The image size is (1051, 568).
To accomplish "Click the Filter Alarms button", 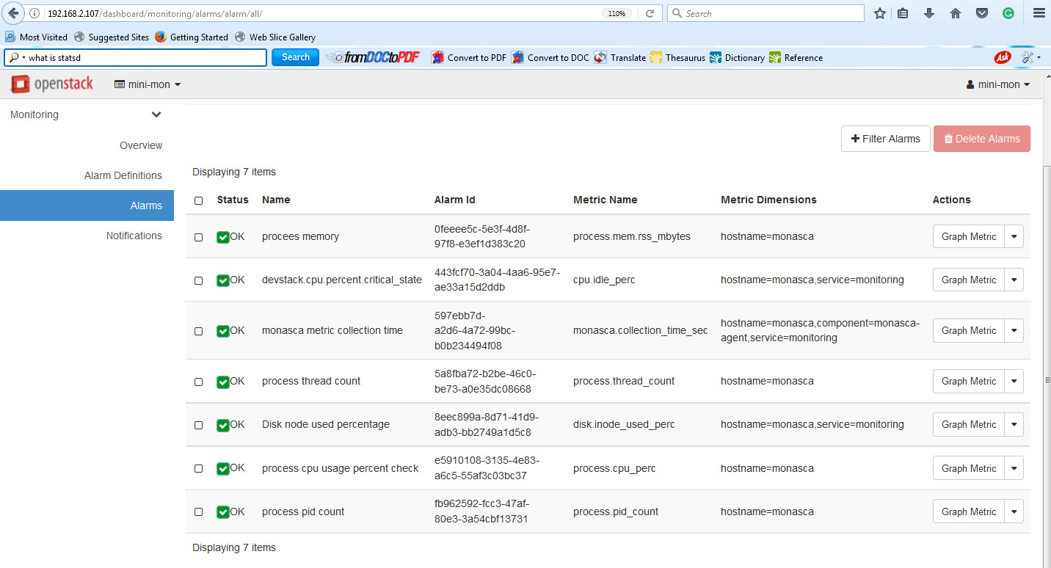I will (886, 139).
